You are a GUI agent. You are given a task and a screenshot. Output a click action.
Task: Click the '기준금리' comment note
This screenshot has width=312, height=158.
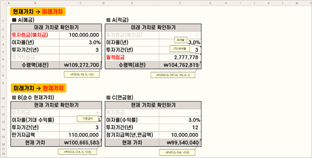coord(88,119)
